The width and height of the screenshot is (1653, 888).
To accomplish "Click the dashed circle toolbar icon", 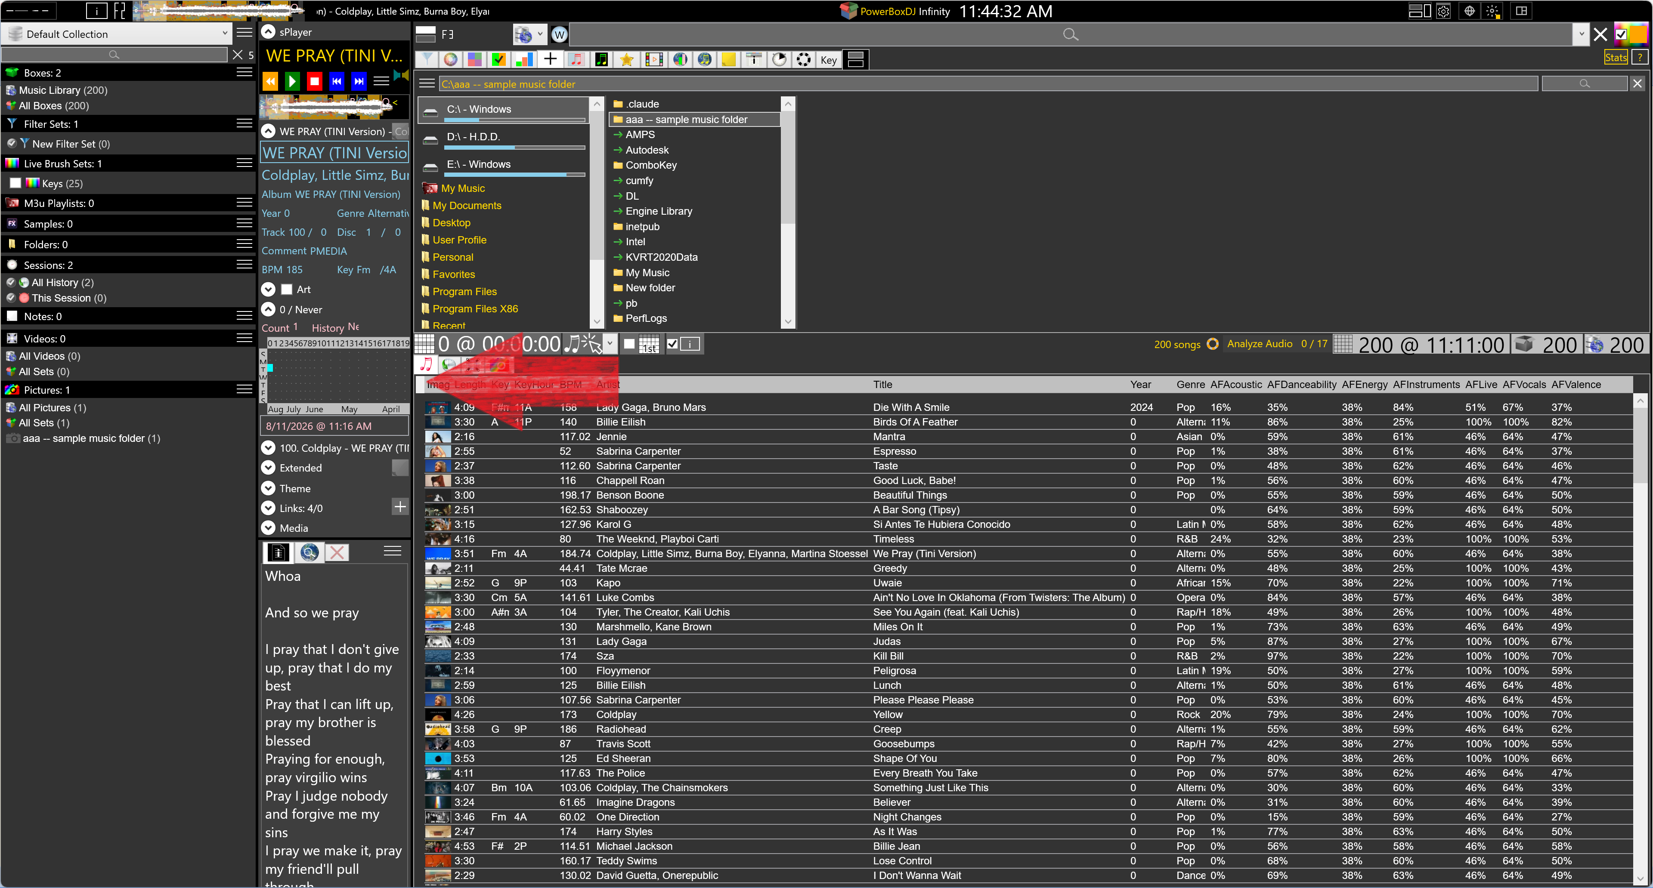I will point(803,60).
